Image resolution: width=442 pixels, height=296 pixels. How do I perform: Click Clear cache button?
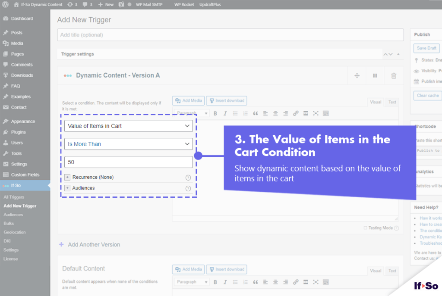[428, 96]
